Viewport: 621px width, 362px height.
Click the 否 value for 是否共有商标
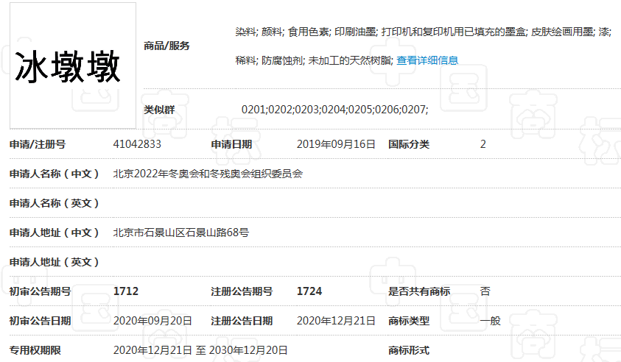click(485, 291)
